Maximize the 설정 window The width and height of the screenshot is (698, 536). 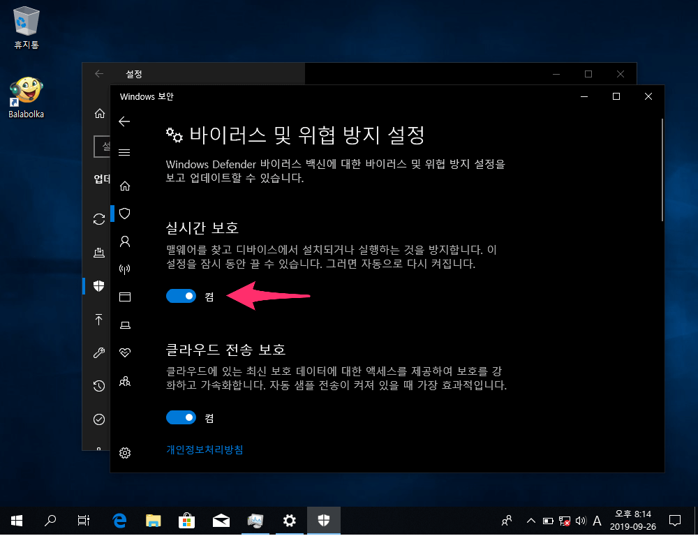pos(588,74)
